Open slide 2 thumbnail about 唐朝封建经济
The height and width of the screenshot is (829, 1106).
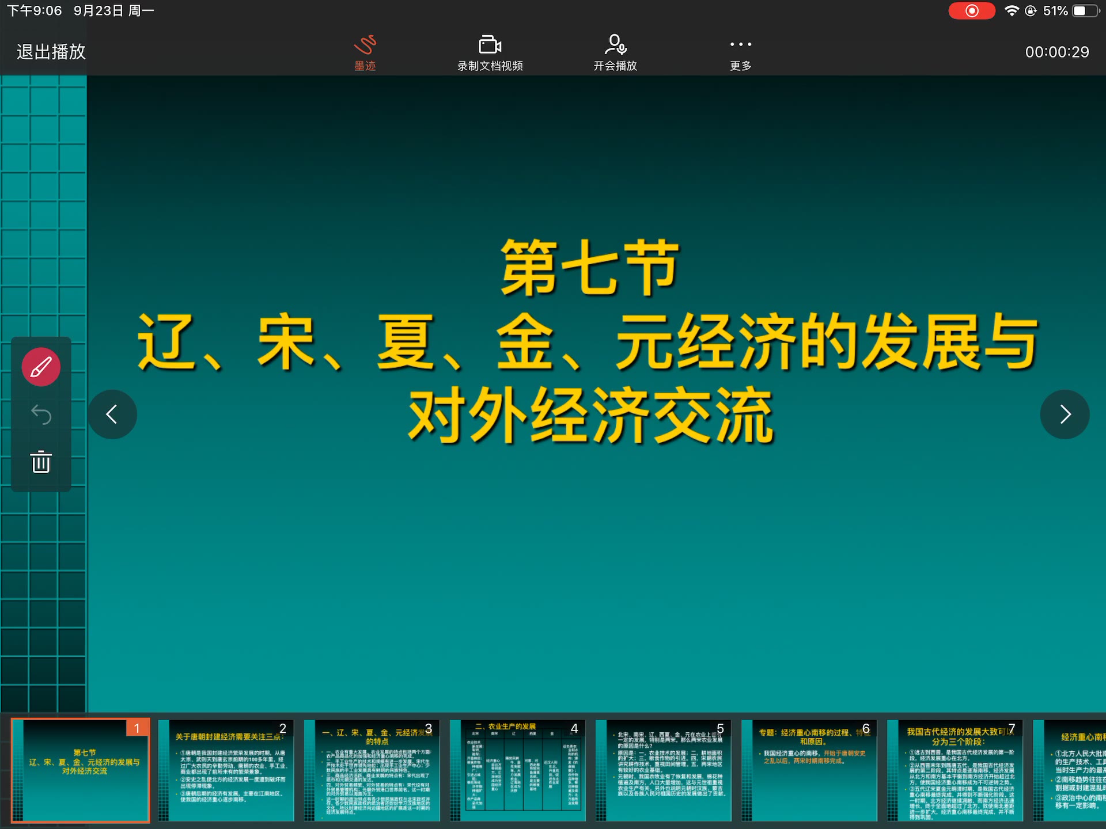226,770
